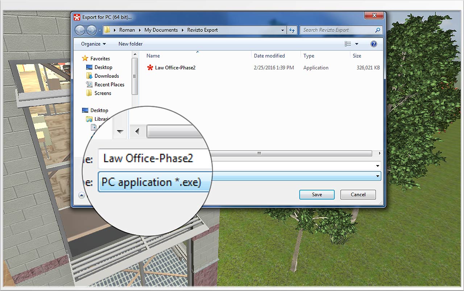
Task: Navigate to My Documents via breadcrumb
Action: click(x=161, y=30)
